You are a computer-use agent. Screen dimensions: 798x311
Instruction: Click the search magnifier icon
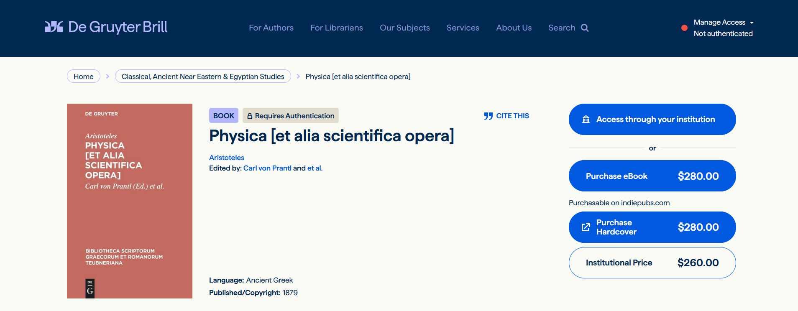coord(585,28)
